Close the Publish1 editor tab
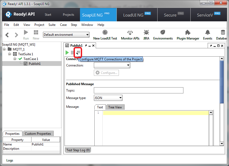229x166 pixels. pos(93,46)
